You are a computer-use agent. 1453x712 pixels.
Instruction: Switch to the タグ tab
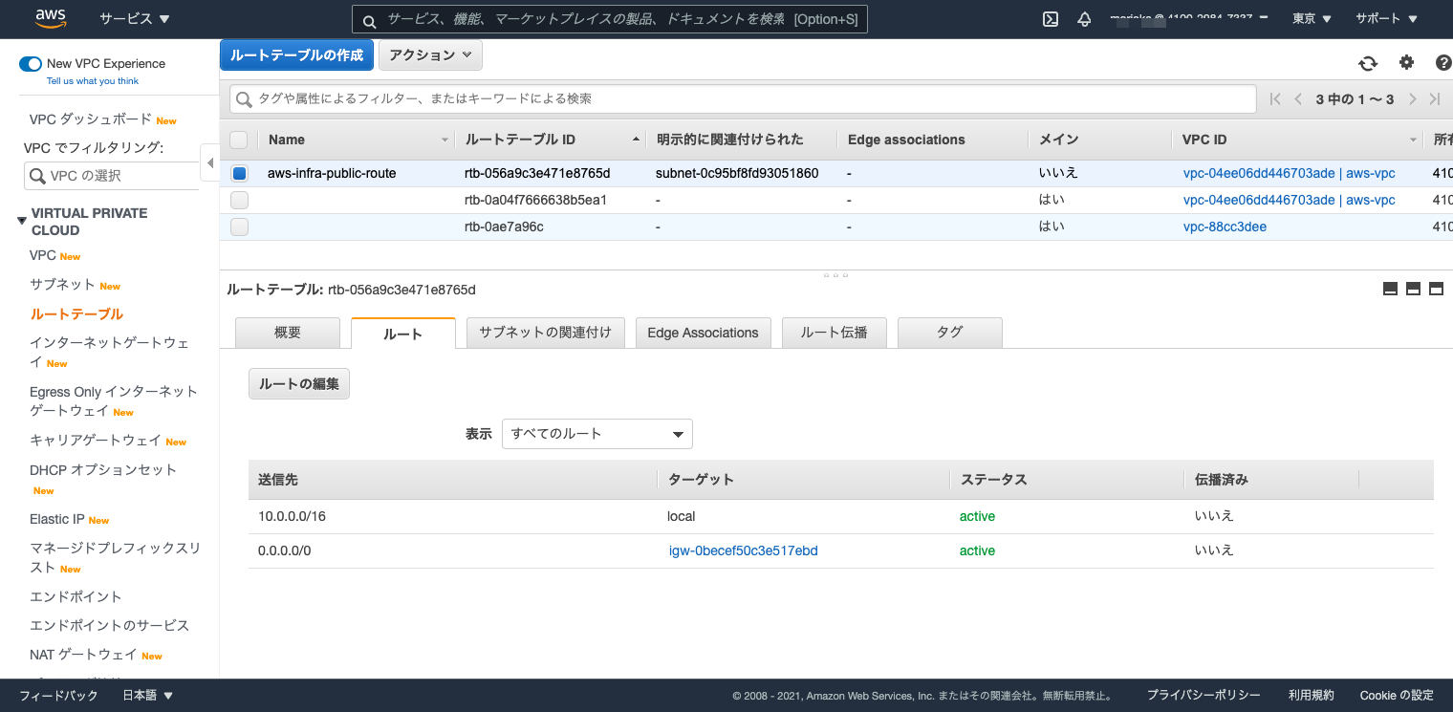coord(950,333)
